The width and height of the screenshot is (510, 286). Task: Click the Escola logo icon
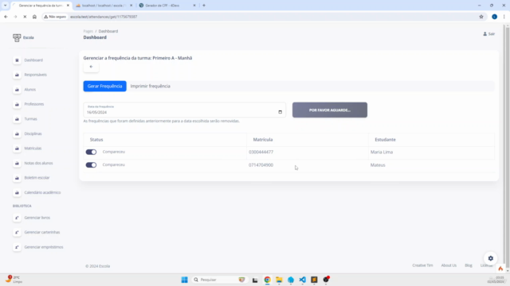click(x=17, y=37)
